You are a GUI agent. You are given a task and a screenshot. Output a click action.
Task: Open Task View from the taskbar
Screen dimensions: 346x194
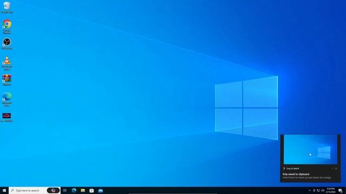pos(65,190)
